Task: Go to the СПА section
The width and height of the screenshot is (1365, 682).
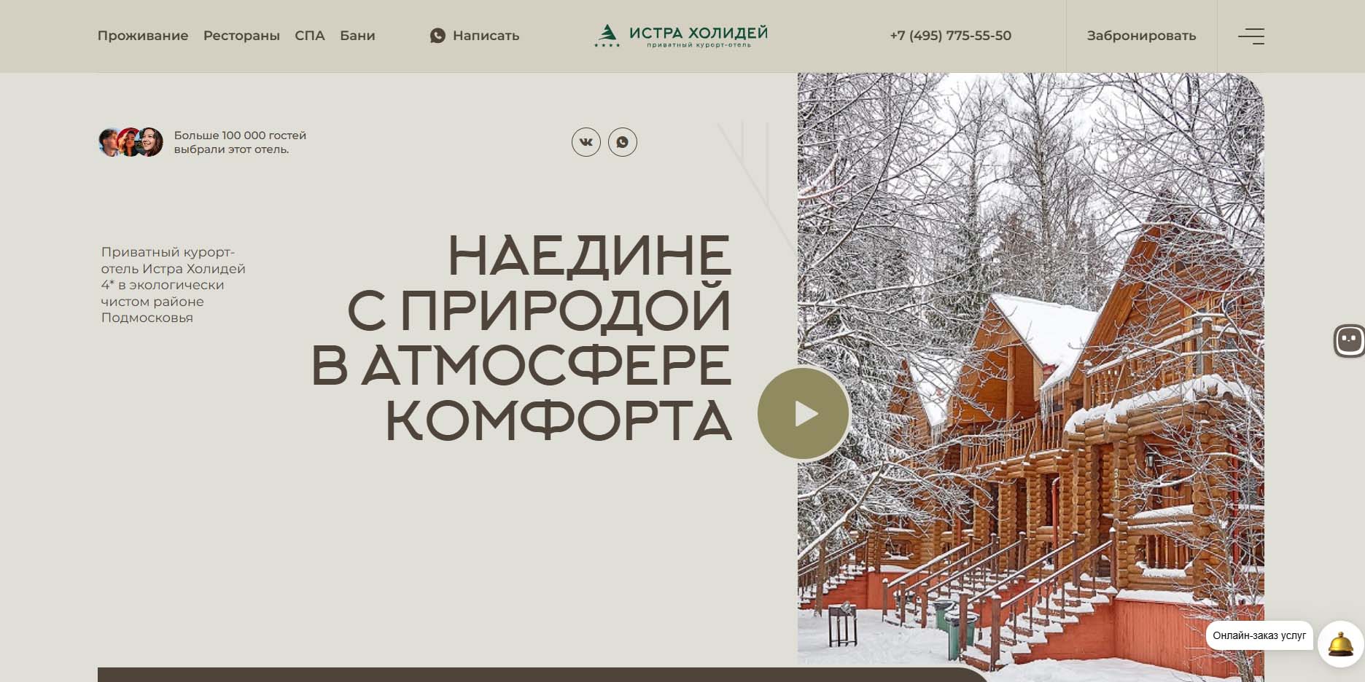Action: click(310, 36)
